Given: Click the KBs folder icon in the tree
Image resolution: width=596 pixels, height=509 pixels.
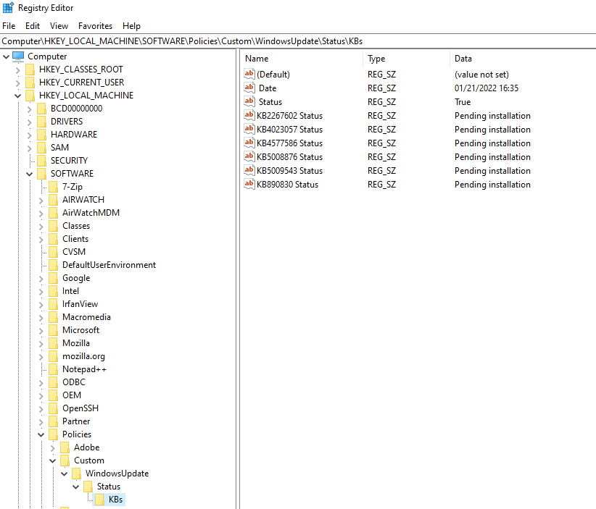Looking at the screenshot, I should pos(100,500).
